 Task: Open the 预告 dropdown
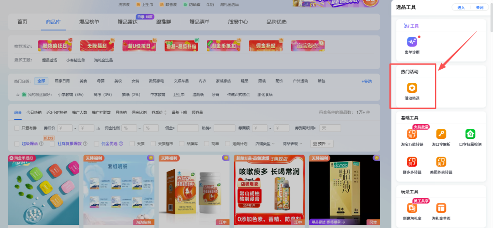pyautogui.click(x=322, y=144)
